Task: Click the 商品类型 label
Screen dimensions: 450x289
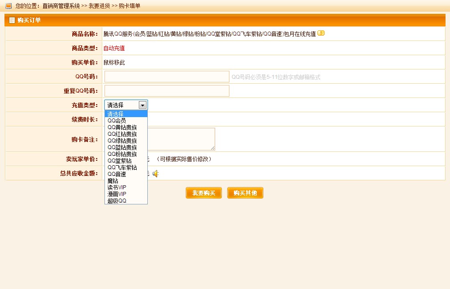Action: [x=85, y=49]
